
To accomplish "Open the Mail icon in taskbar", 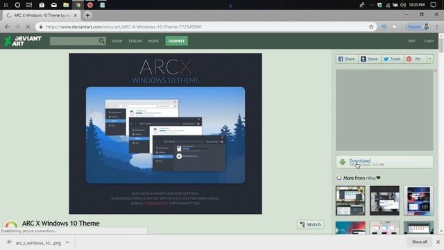I will tap(54, 5).
